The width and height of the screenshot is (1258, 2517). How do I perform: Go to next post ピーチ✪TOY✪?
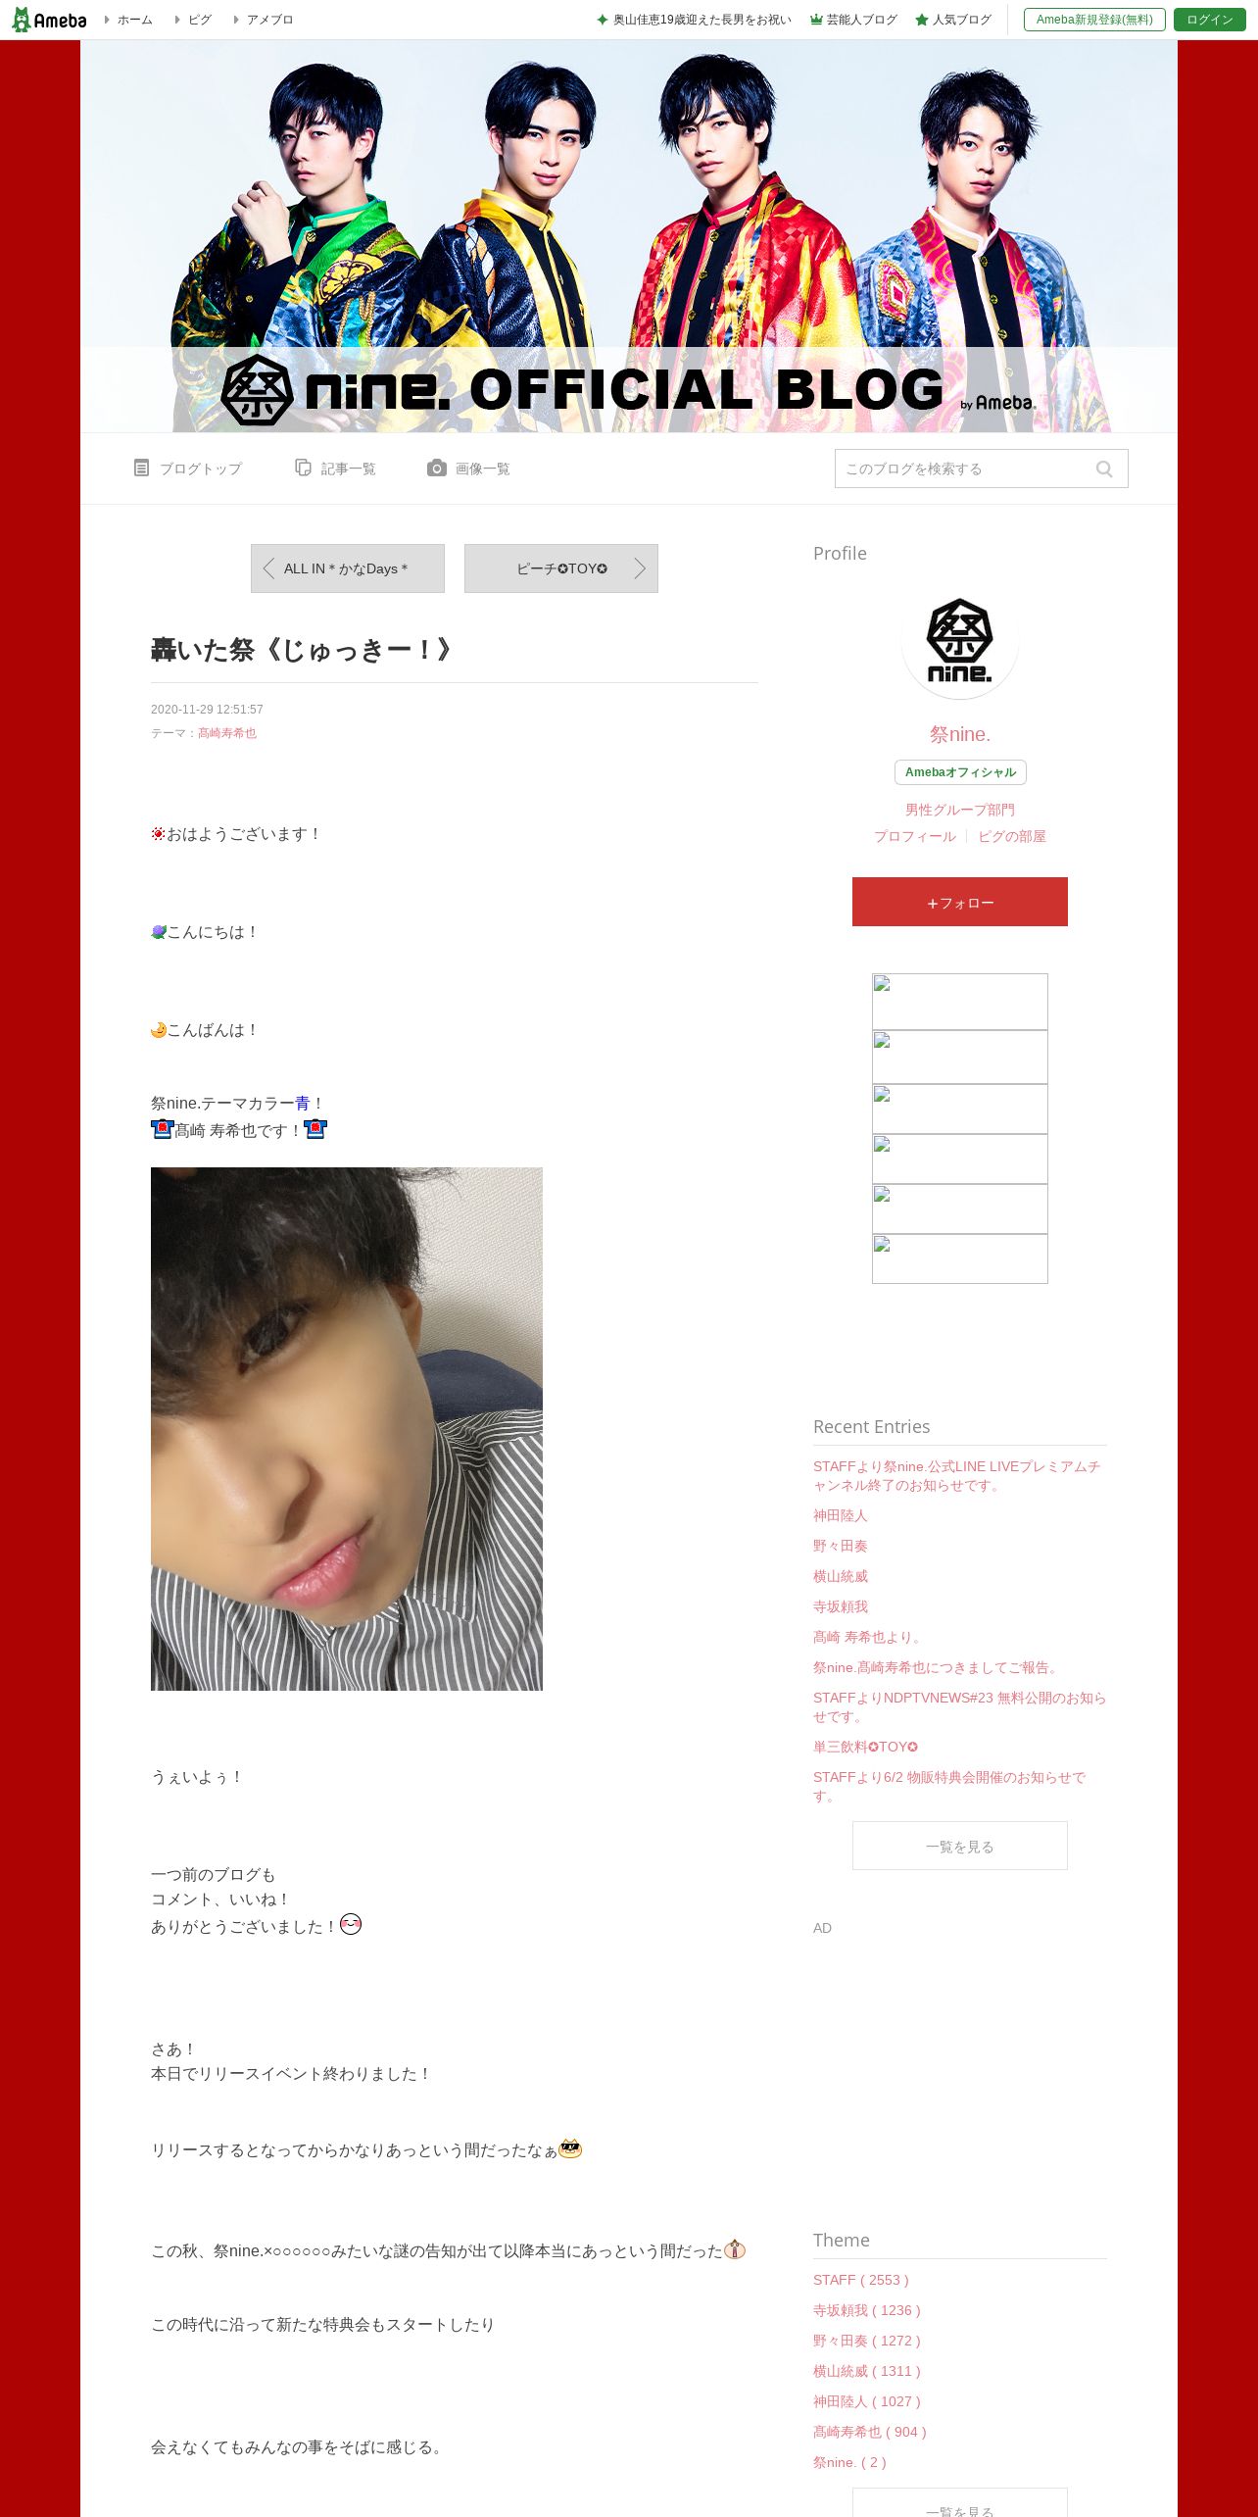pyautogui.click(x=561, y=568)
